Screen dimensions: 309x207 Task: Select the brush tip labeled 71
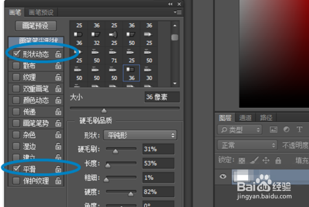pyautogui.click(x=114, y=56)
